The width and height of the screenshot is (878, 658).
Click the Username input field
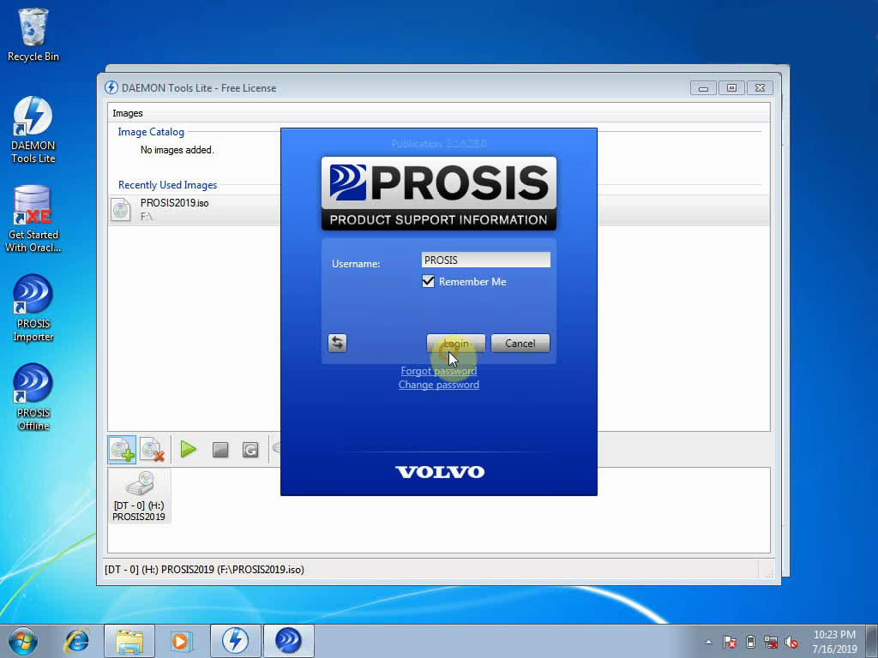click(x=485, y=260)
